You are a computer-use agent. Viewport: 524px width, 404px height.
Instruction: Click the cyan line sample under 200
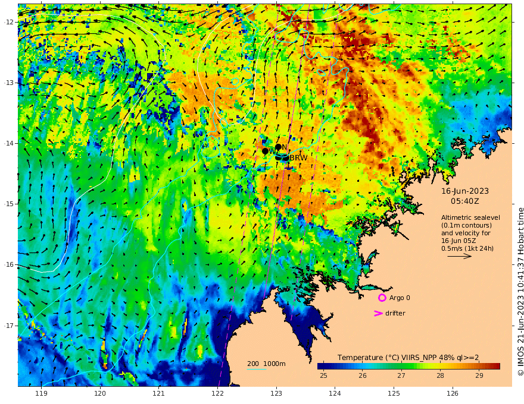tap(257, 369)
